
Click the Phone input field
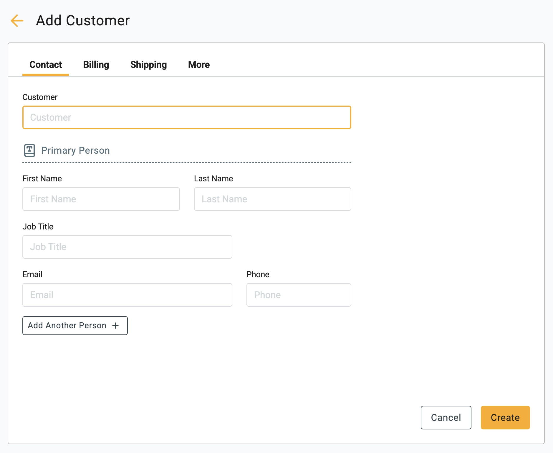pos(299,295)
